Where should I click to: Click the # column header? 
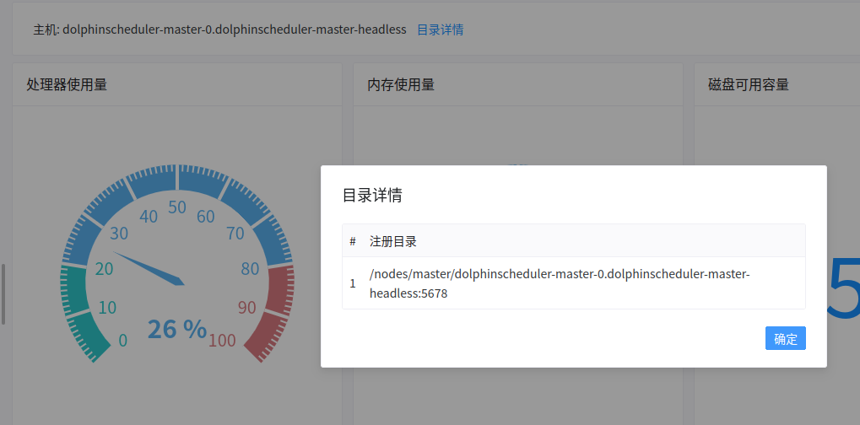coord(353,241)
